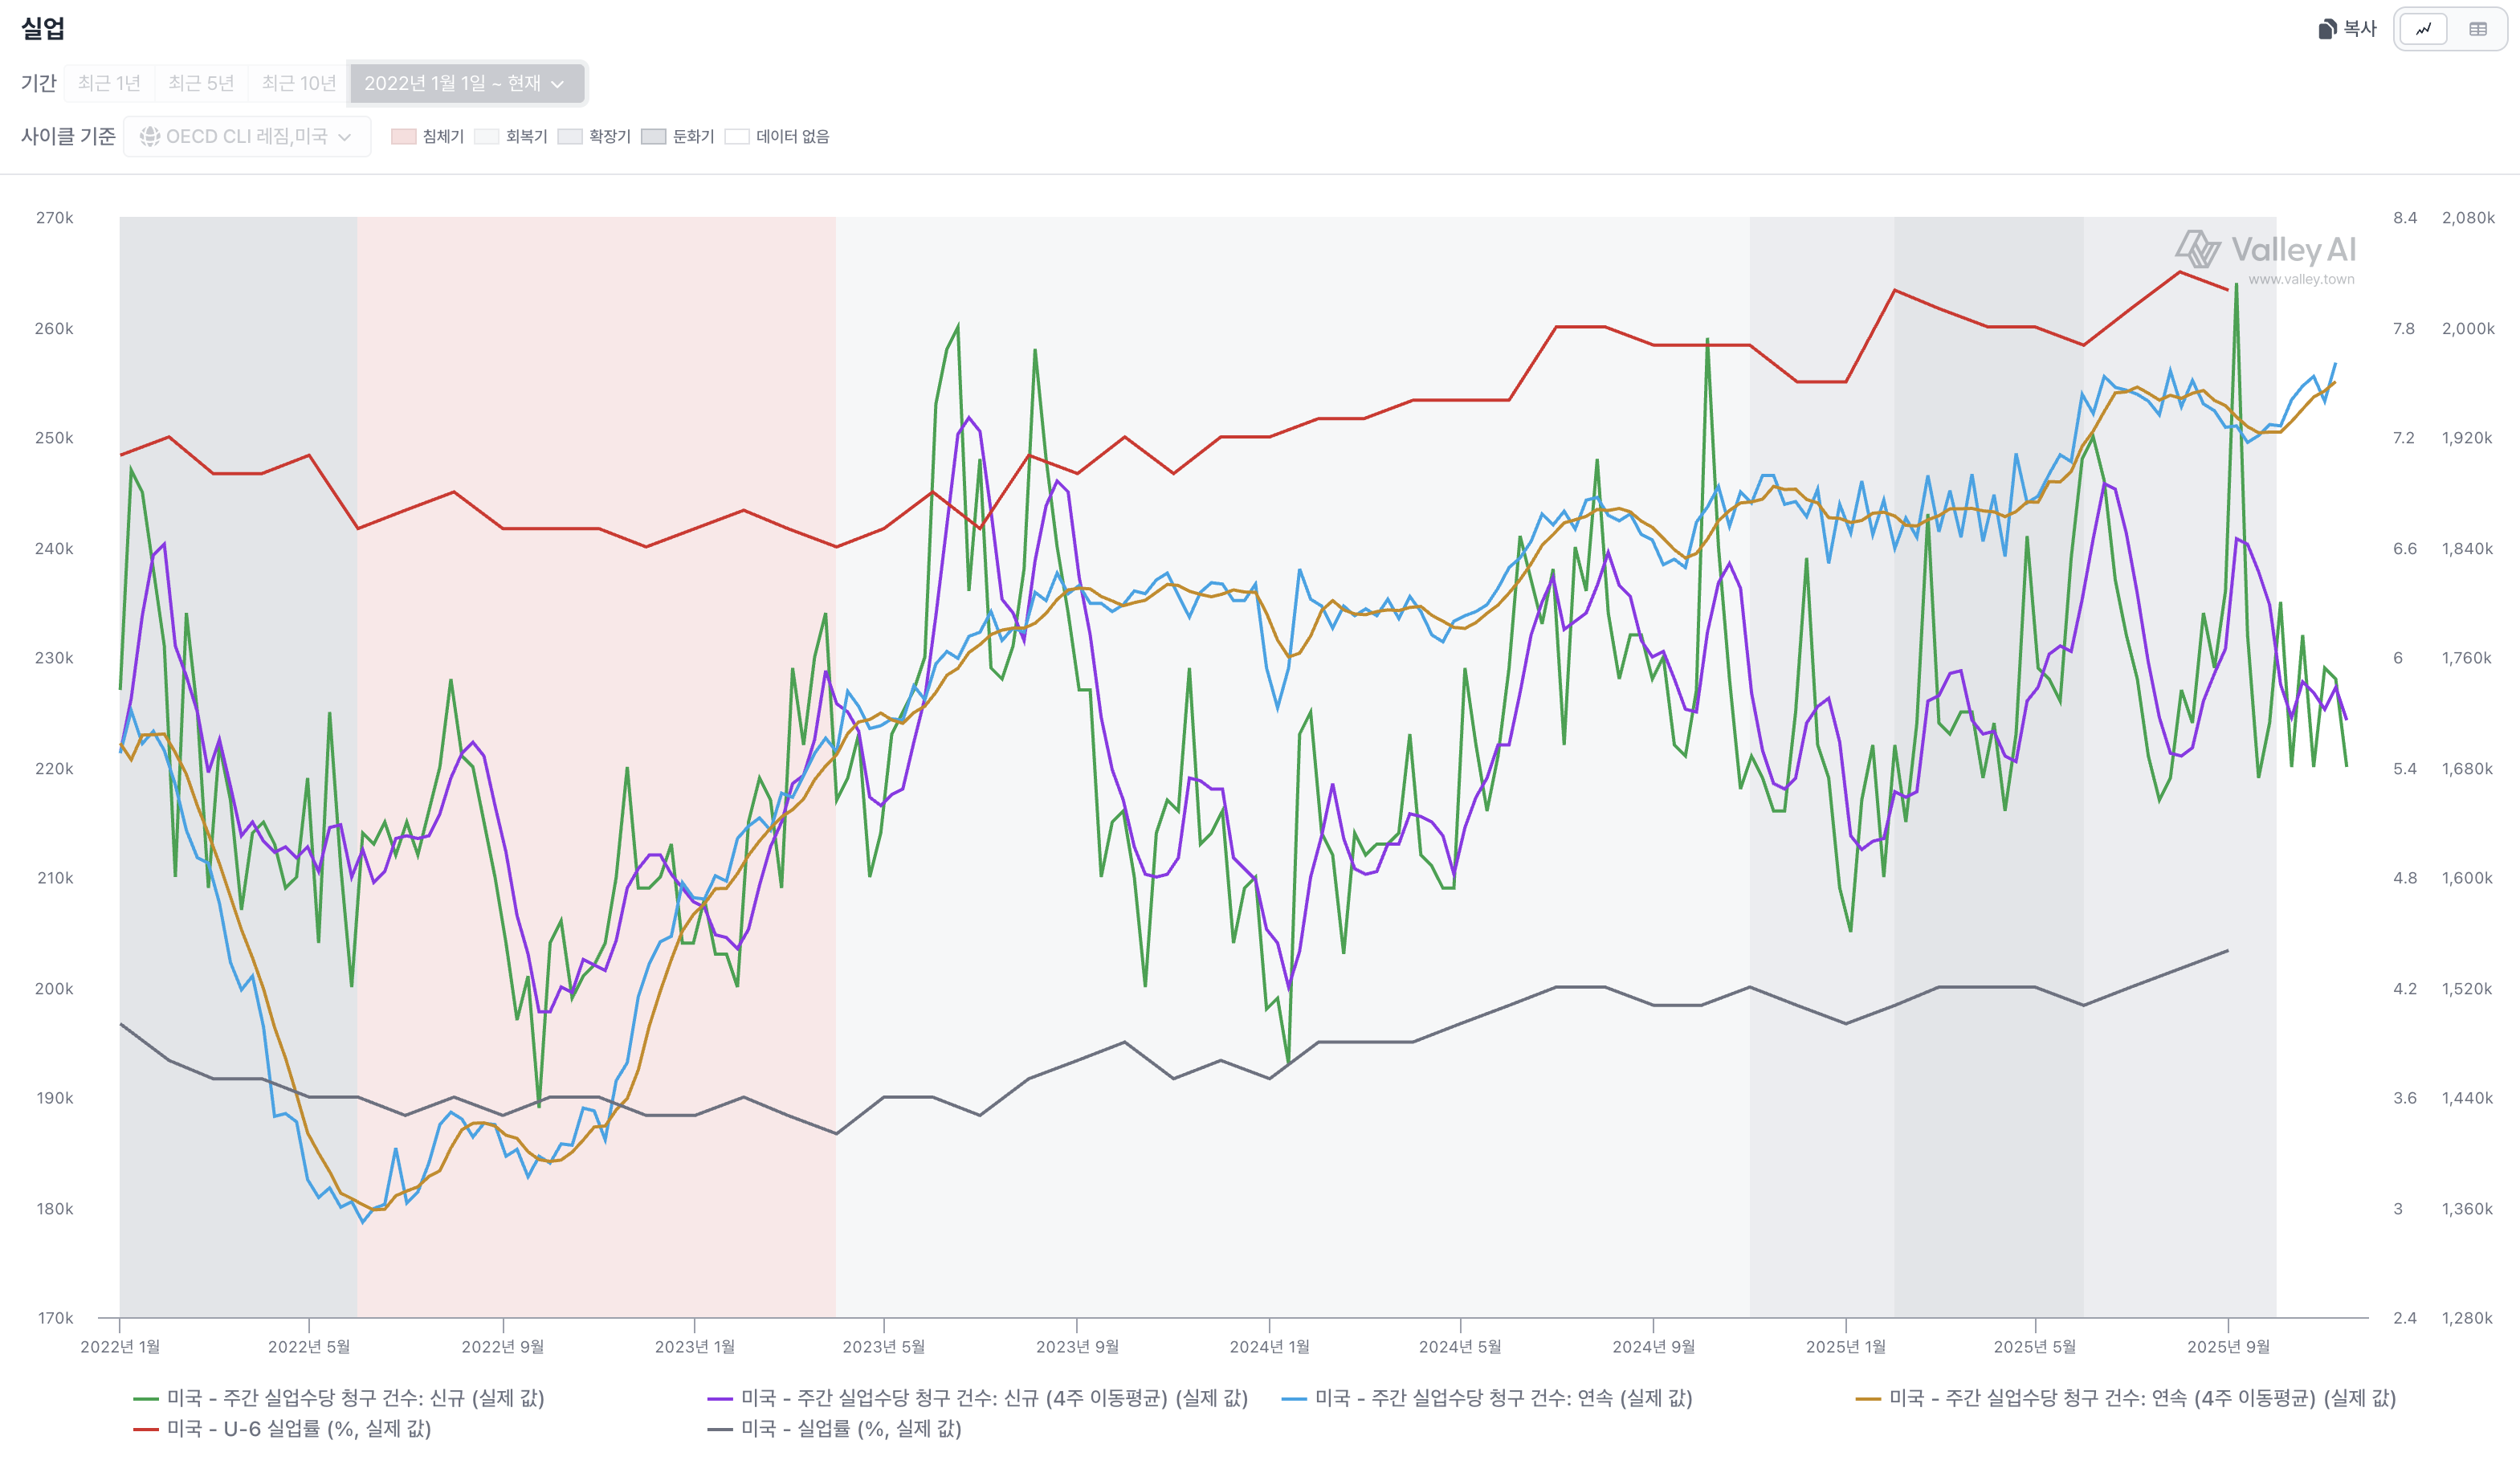This screenshot has height=1481, width=2520.
Task: Toggle the orange 연속 (4주 이동평균) series
Action: click(2126, 1398)
